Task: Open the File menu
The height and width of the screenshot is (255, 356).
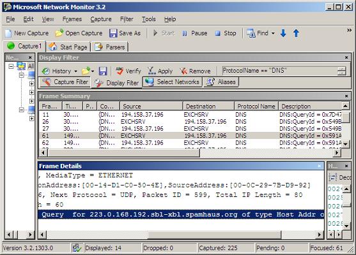Action: (x=10, y=19)
